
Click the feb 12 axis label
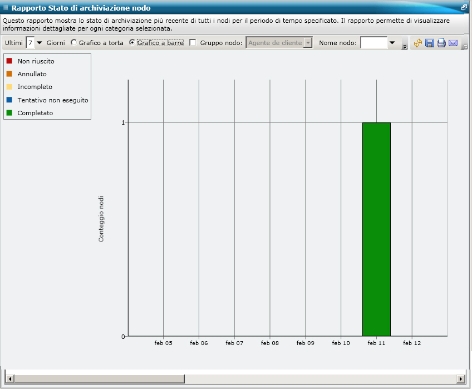click(412, 343)
